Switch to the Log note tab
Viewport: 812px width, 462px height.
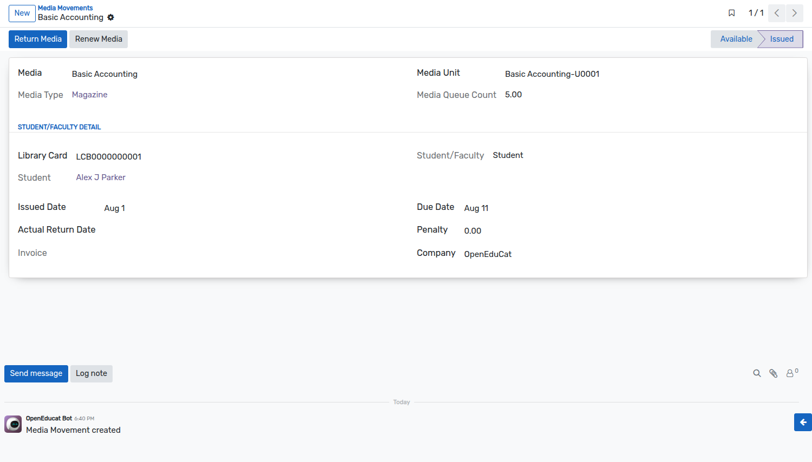[x=91, y=373]
